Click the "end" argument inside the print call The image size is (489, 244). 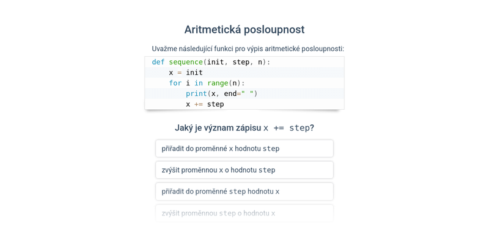coord(230,93)
